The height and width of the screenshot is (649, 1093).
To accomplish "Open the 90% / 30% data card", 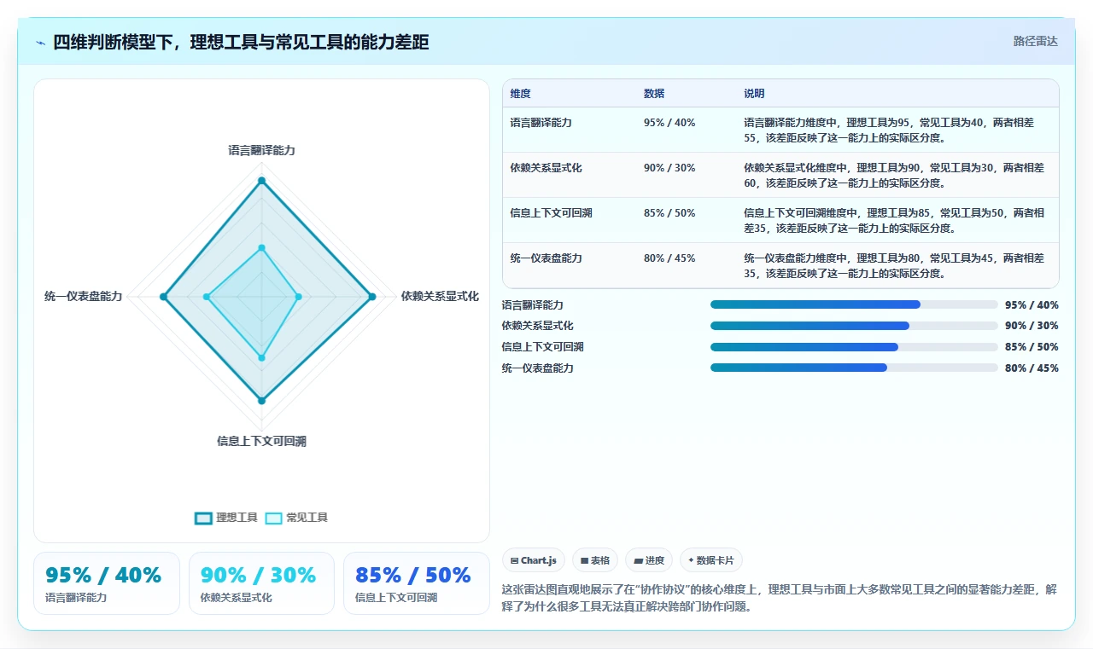I will (x=261, y=583).
